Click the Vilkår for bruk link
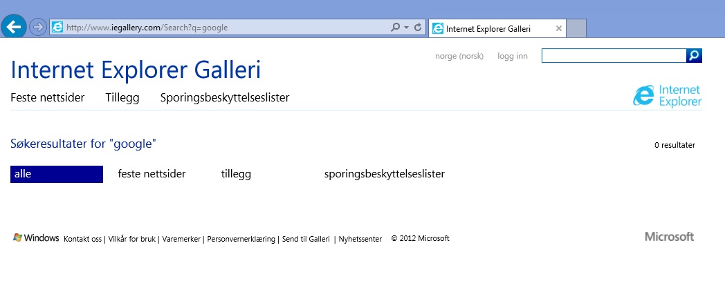Screen dimensions: 725x301 pos(133,239)
